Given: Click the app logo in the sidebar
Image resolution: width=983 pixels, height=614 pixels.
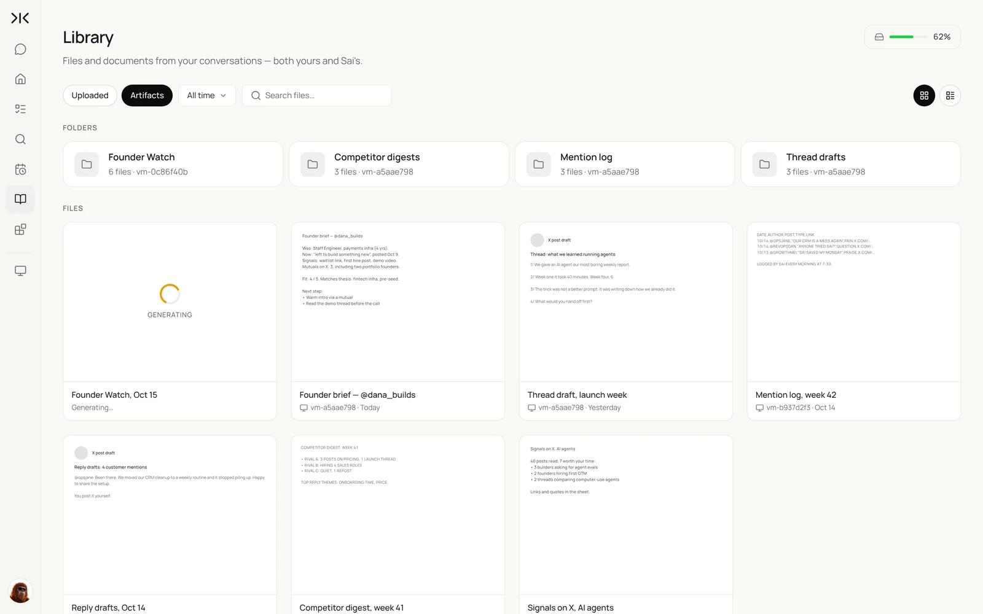Looking at the screenshot, I should (x=20, y=18).
